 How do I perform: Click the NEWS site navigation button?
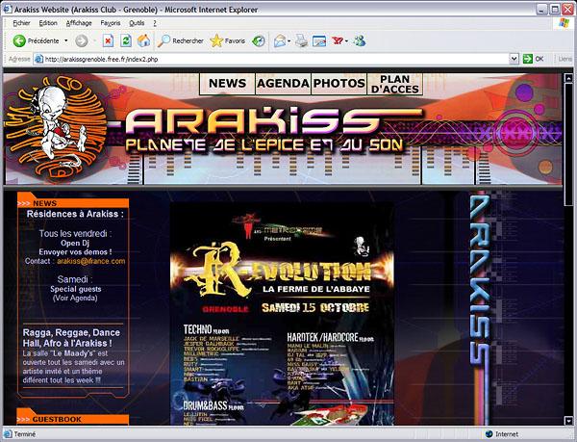tap(227, 84)
